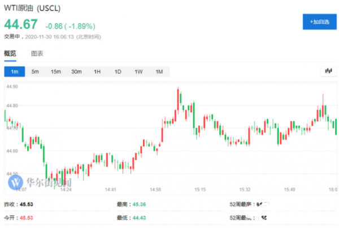This screenshot has height=228, width=339.
Task: Select the 1M monthly interval
Action: tap(159, 72)
